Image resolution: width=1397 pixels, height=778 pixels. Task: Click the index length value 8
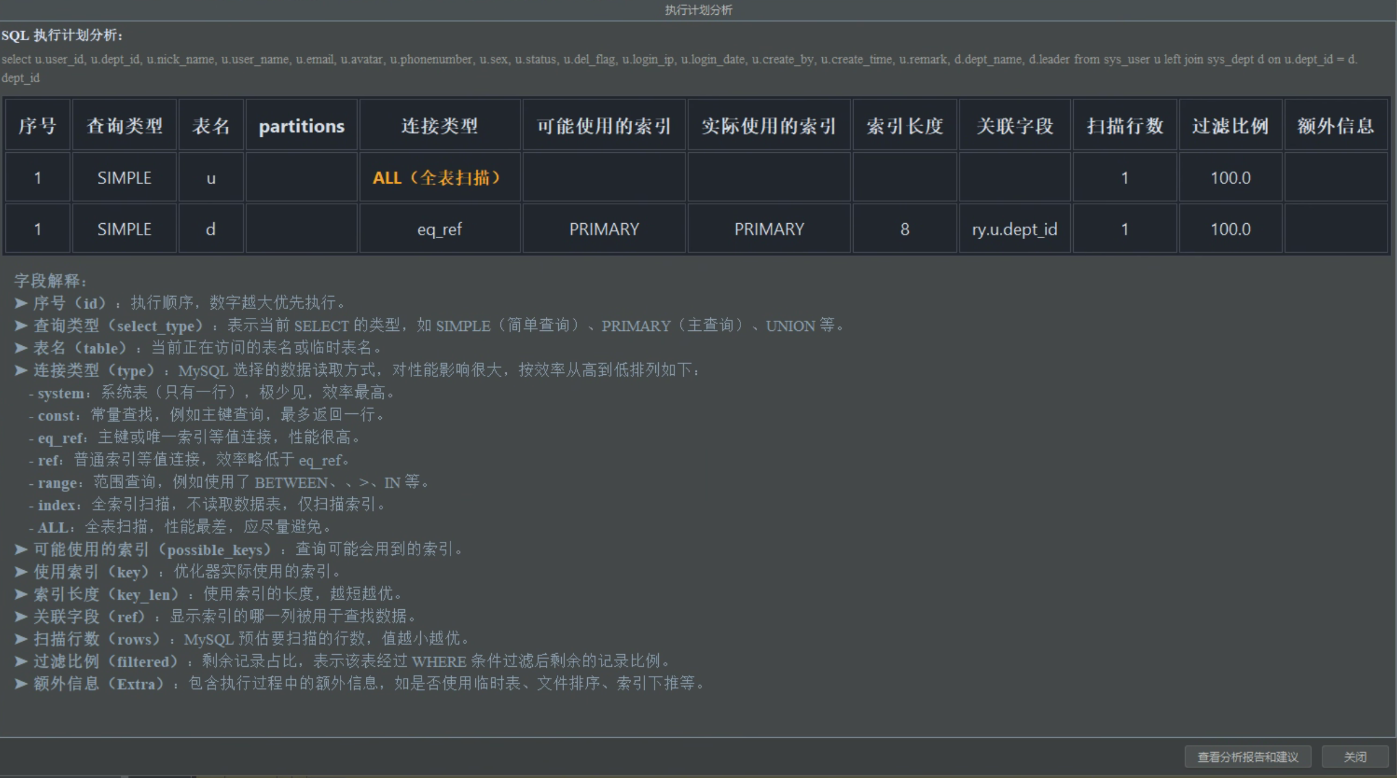904,229
